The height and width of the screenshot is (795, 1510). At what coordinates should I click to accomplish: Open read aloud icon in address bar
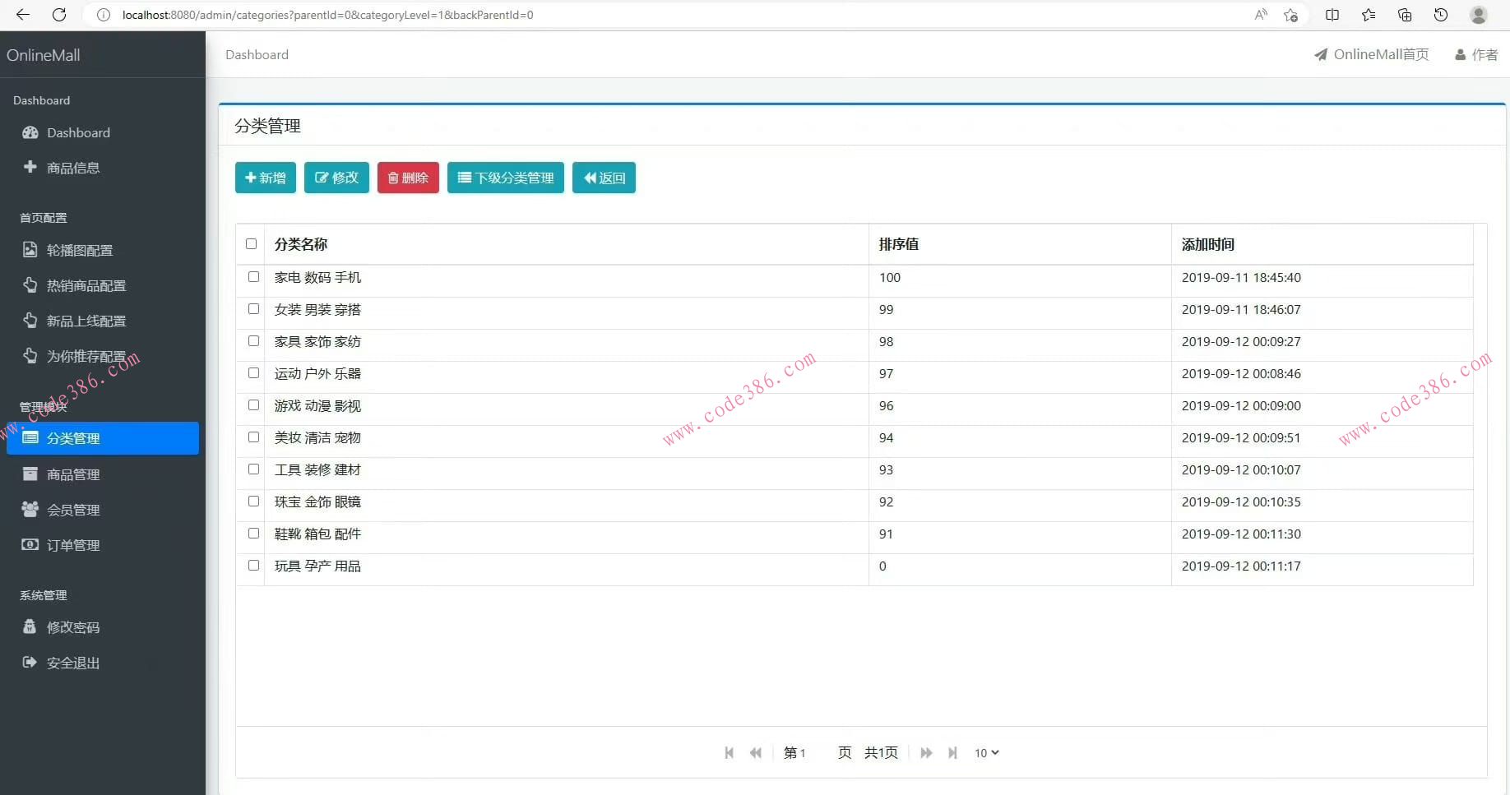(x=1261, y=15)
